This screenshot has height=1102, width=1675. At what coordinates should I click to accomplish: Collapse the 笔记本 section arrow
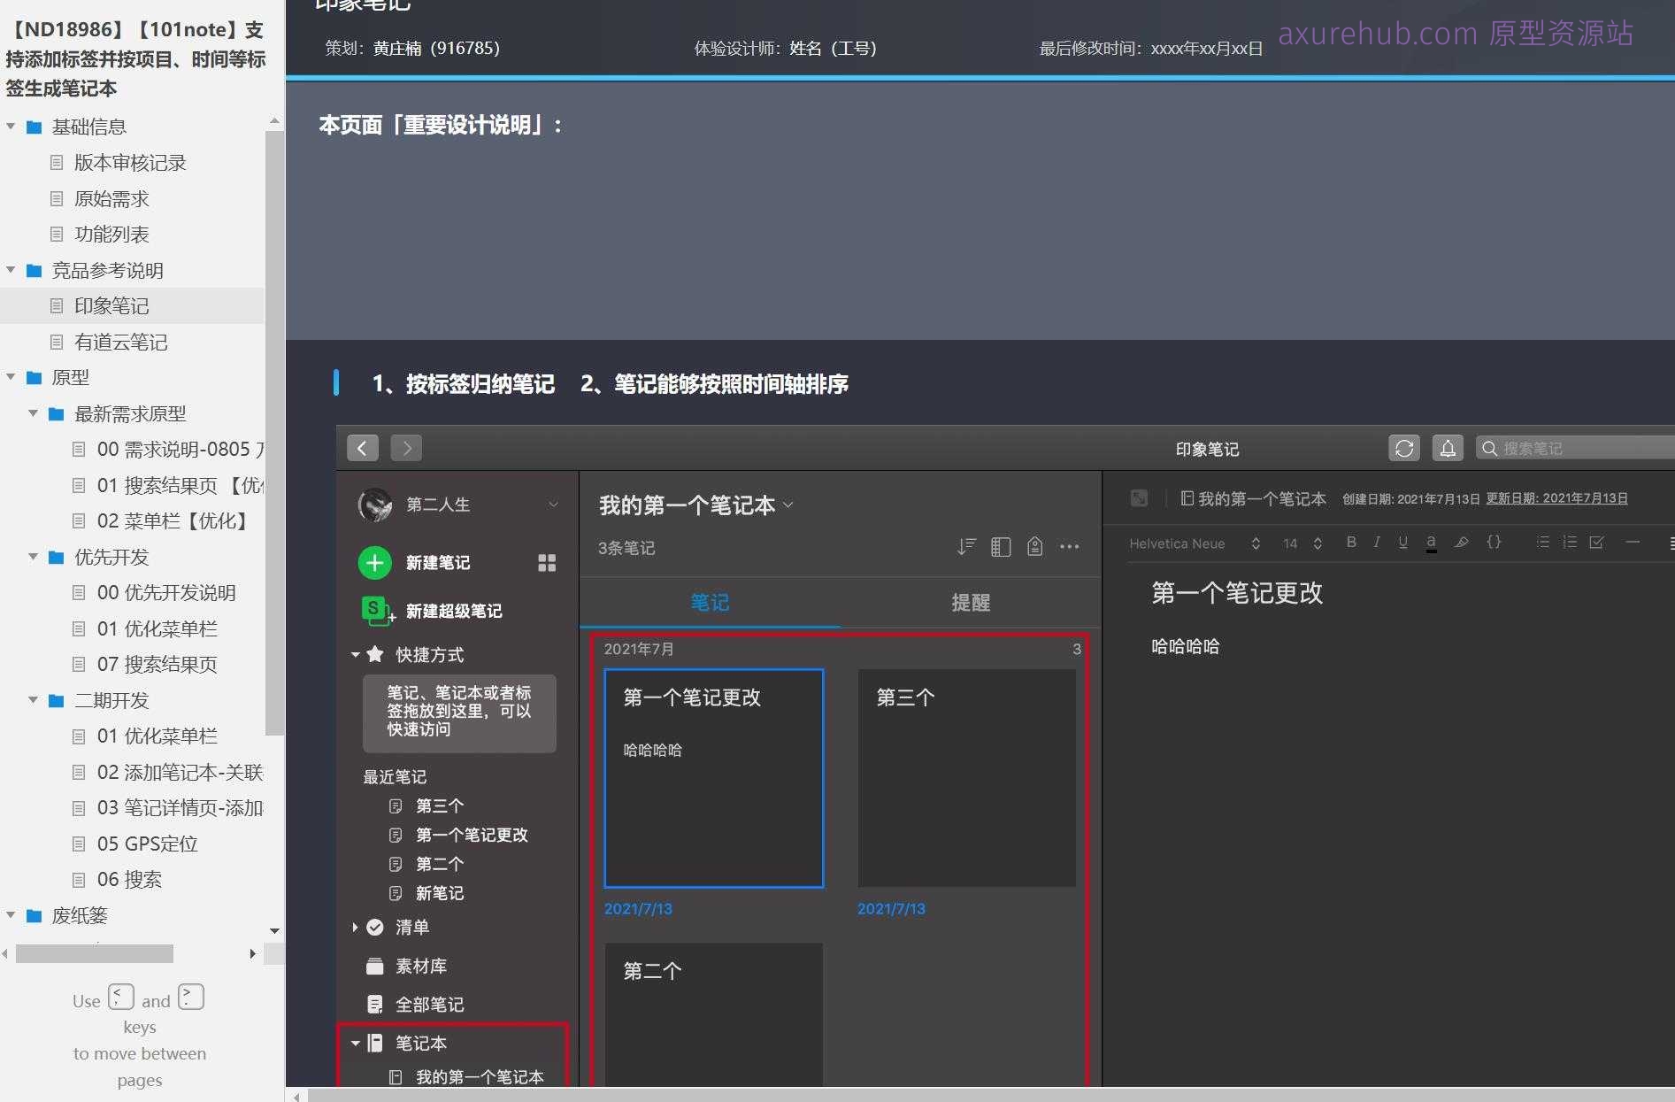[x=355, y=1043]
